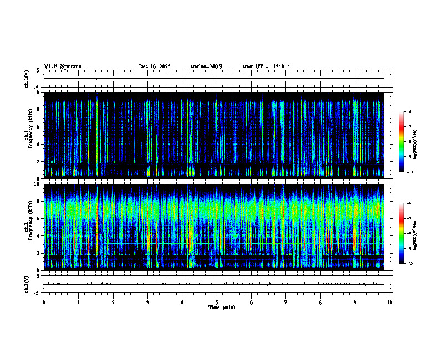This screenshot has height=339, width=439.
Task: Click the ch.2 color bar log(PSD) label
Action: (415, 235)
